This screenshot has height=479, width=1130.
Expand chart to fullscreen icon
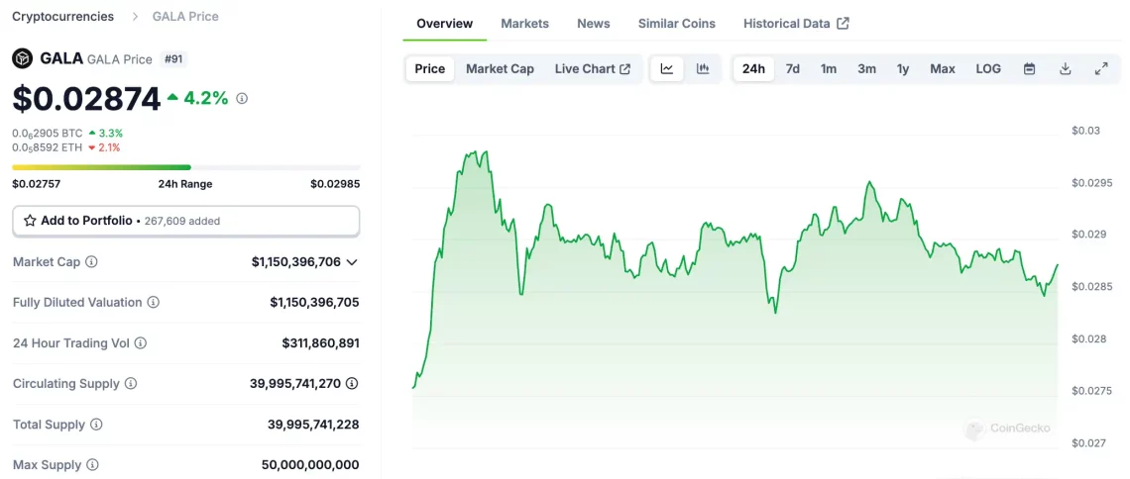[1101, 69]
